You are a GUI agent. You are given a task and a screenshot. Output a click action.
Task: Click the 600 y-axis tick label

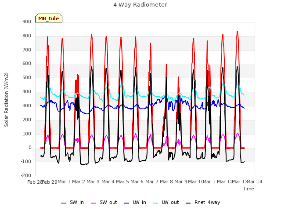coord(27,63)
